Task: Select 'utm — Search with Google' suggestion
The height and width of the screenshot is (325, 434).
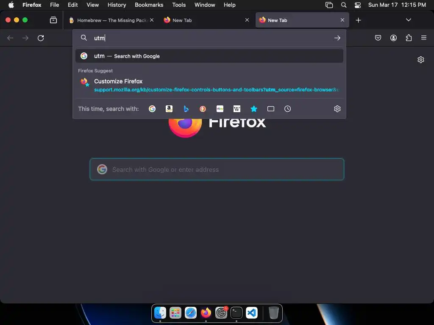Action: (x=209, y=56)
